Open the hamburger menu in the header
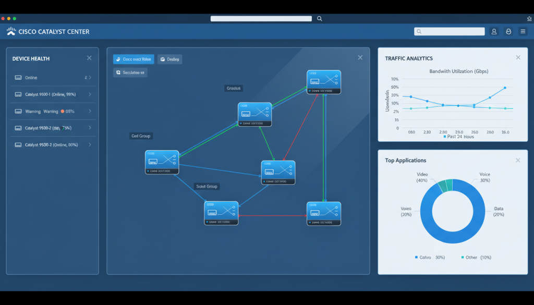The width and height of the screenshot is (534, 305). tap(523, 31)
